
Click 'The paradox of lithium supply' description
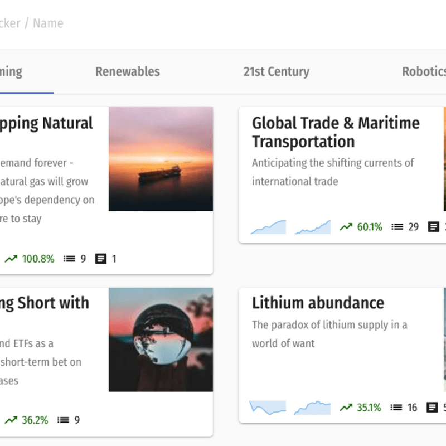329,334
